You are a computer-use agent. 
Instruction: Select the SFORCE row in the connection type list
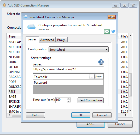(x=15, y=101)
